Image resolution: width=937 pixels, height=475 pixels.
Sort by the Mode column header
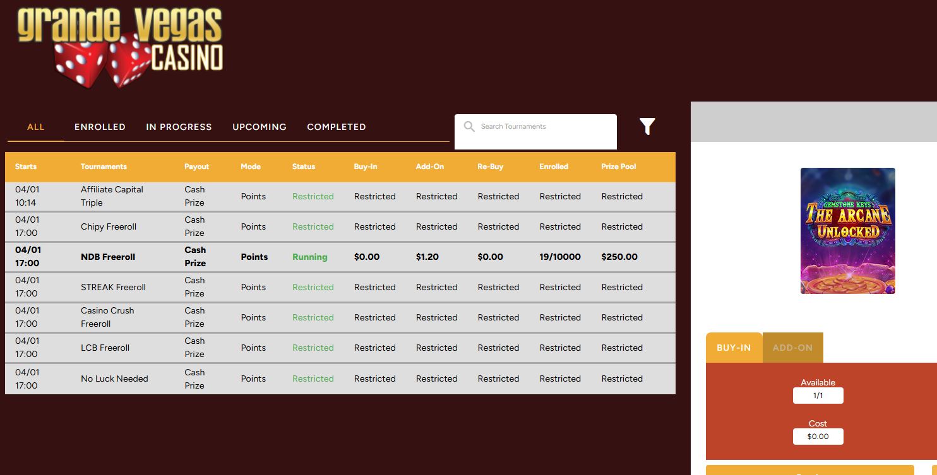251,167
